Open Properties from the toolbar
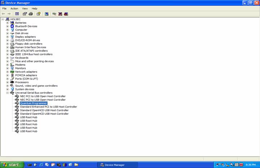Screen dimensions: 260x168 click(25, 14)
